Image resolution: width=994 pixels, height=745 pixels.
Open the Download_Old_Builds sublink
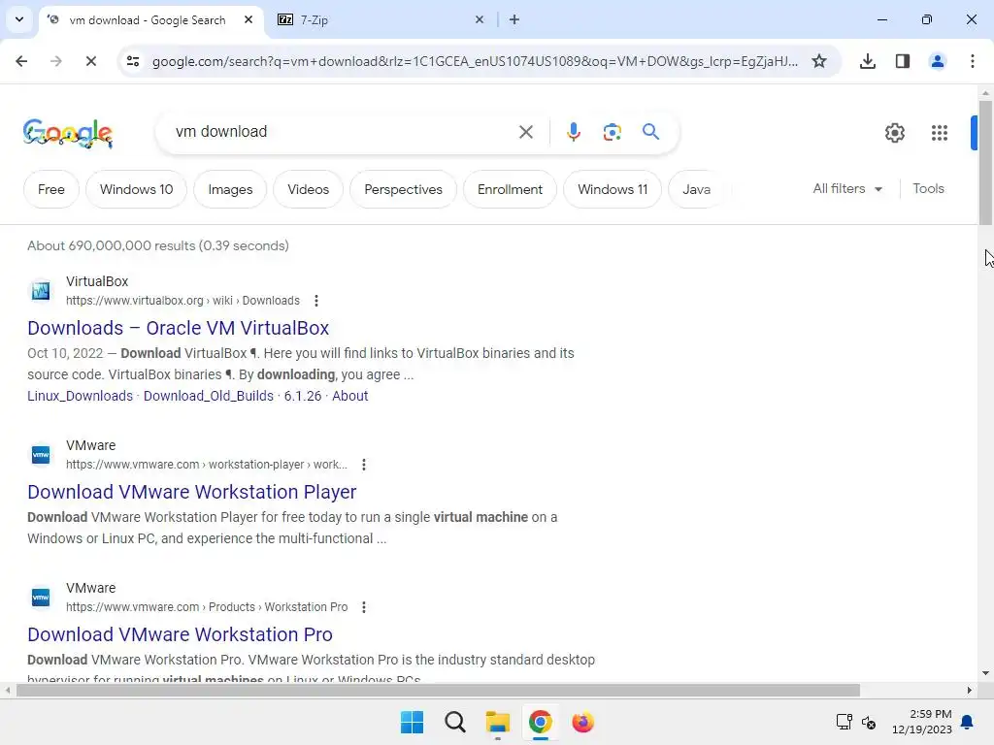click(x=209, y=396)
